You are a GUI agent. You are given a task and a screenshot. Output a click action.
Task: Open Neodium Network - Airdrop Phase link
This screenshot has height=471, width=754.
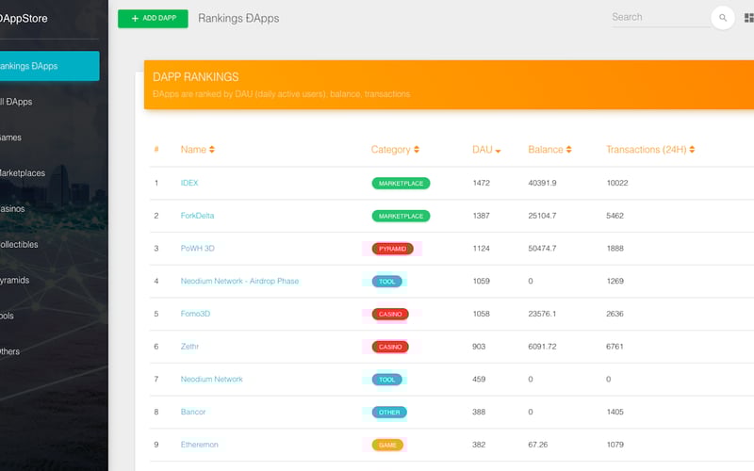coord(239,281)
